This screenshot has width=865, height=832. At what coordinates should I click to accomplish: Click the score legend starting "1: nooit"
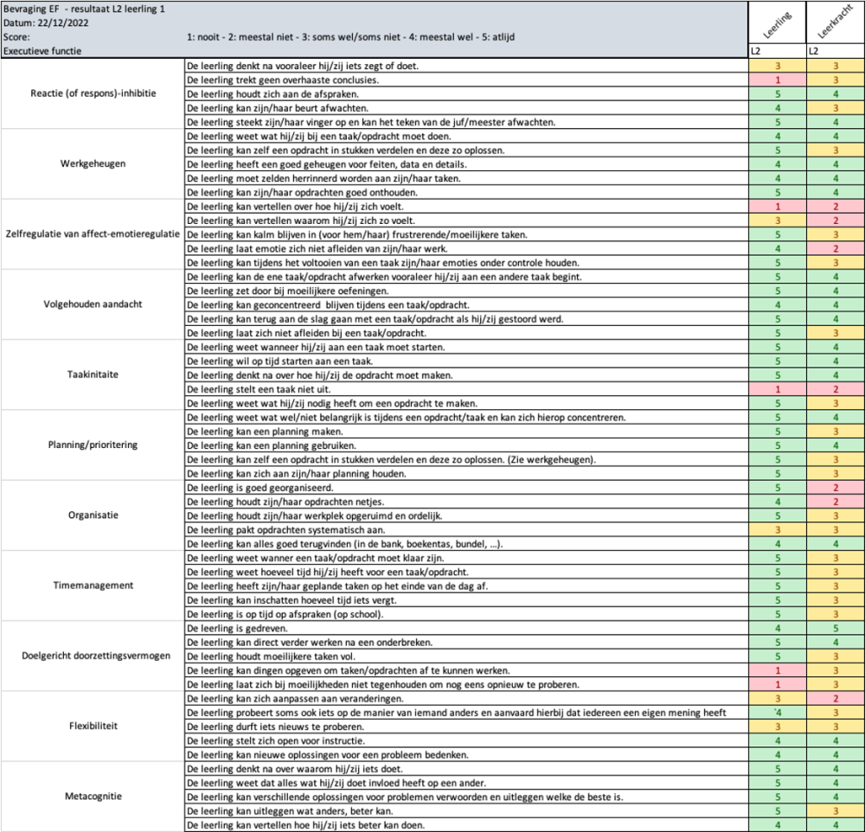pos(351,37)
